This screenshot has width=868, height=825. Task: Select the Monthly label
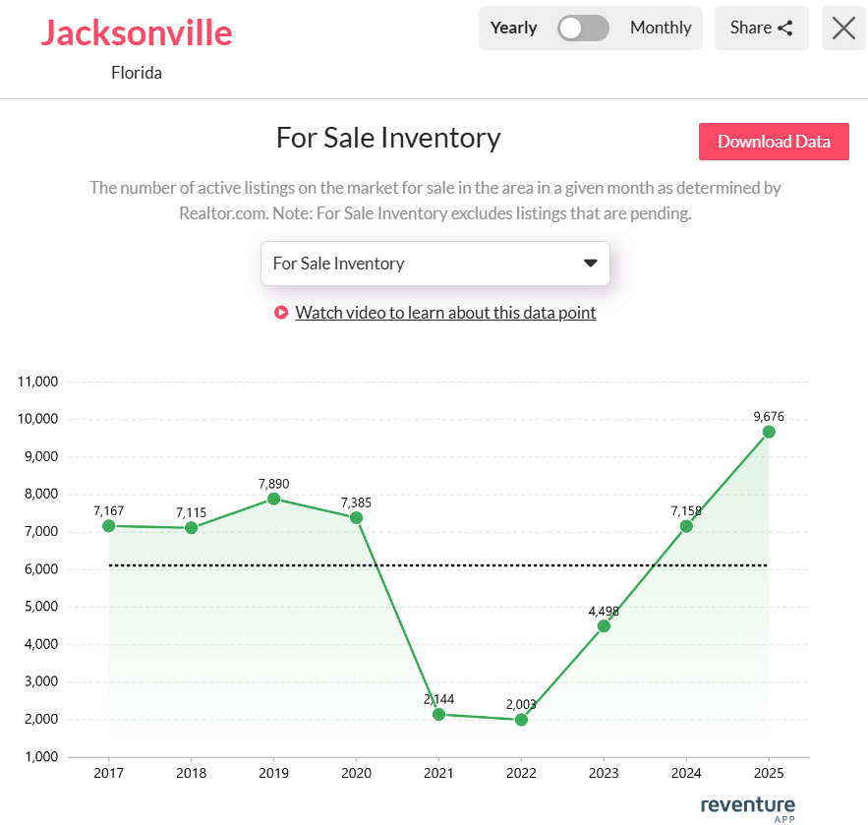(x=661, y=28)
